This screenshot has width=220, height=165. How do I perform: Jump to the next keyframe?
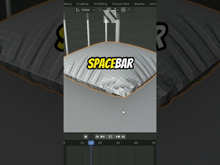118,137
